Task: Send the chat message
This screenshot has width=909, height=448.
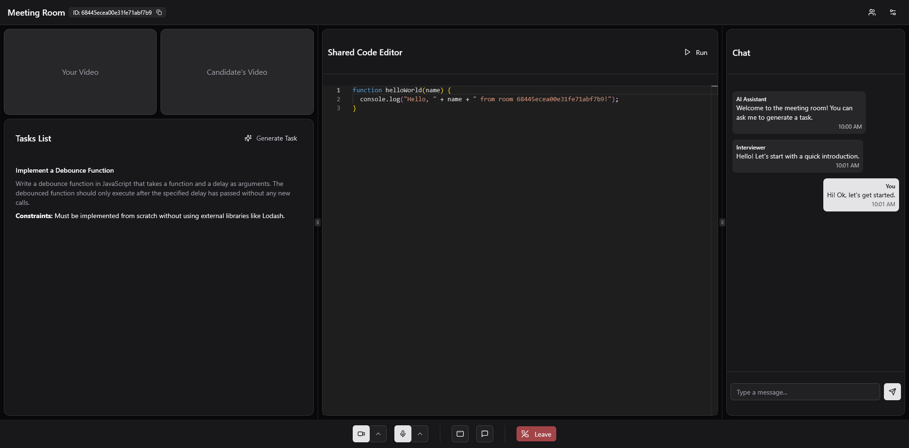Action: pyautogui.click(x=892, y=392)
